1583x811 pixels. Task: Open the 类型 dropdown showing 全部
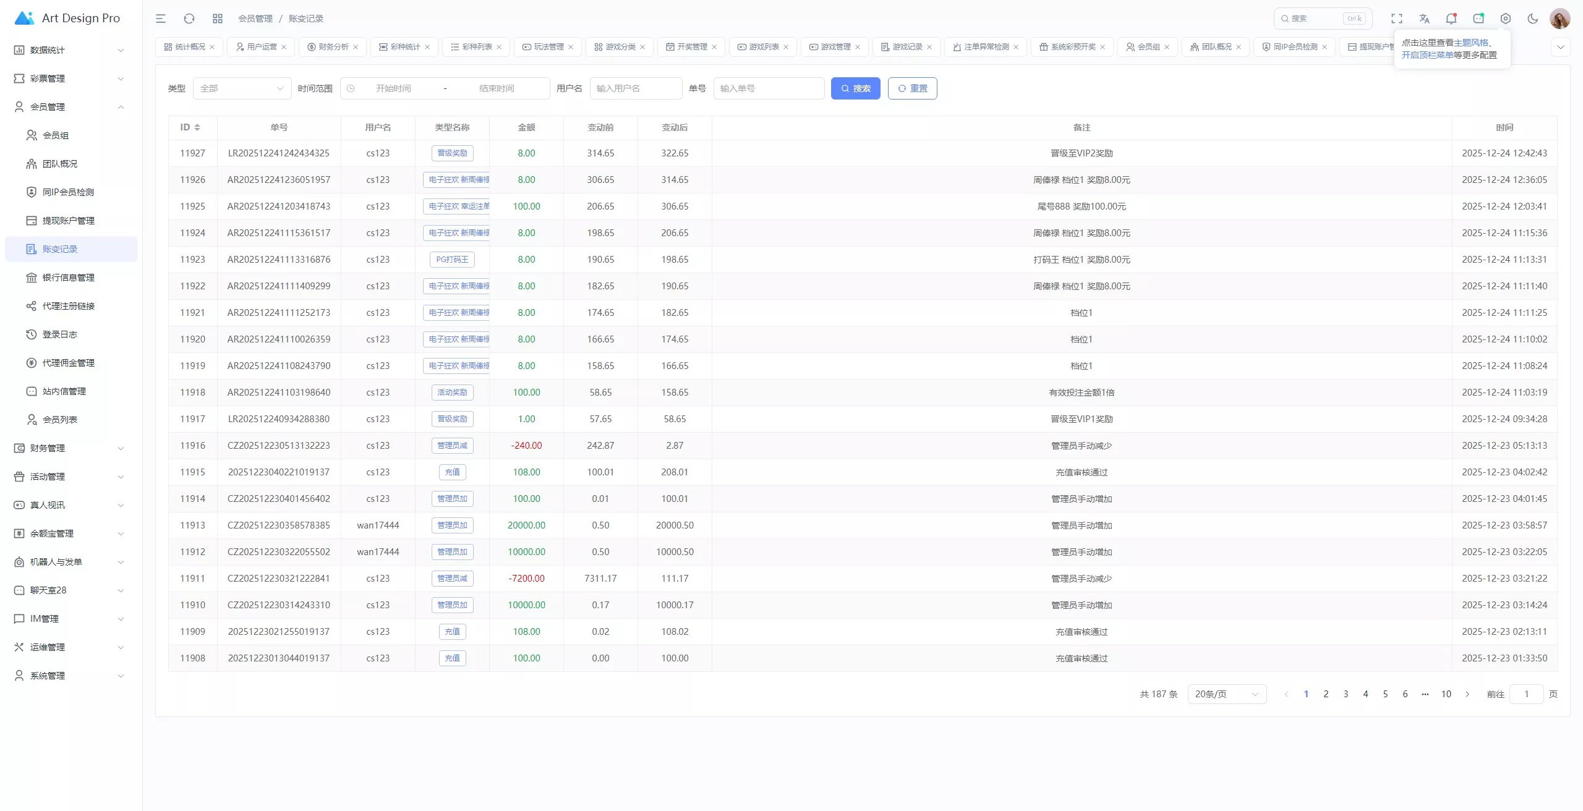tap(242, 88)
